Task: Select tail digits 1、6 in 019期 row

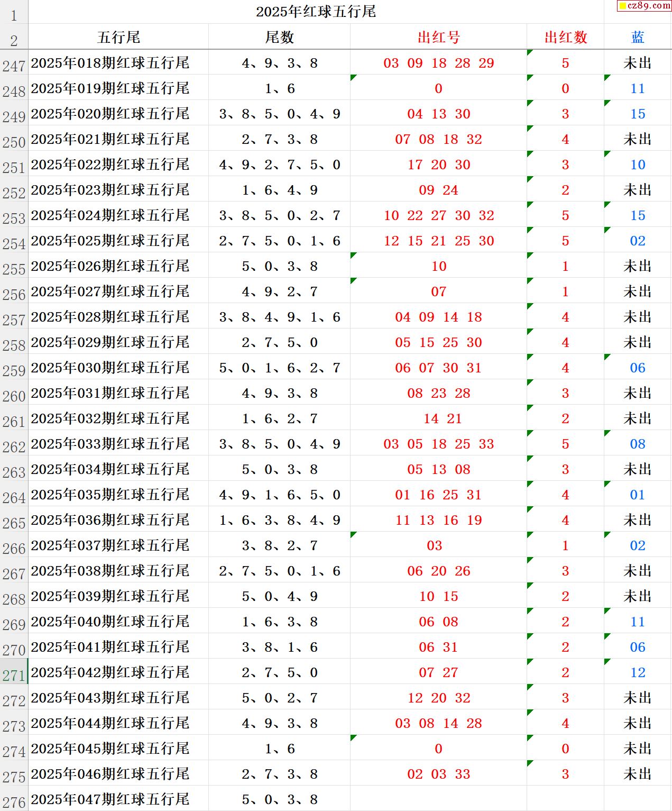Action: (x=280, y=88)
